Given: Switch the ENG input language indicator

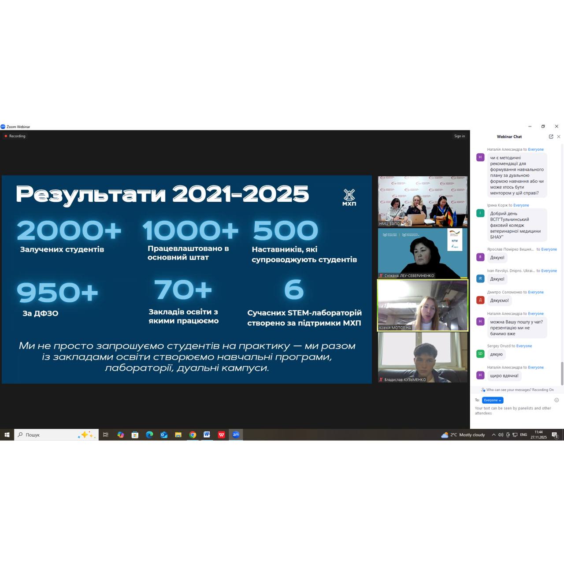Looking at the screenshot, I should 523,435.
